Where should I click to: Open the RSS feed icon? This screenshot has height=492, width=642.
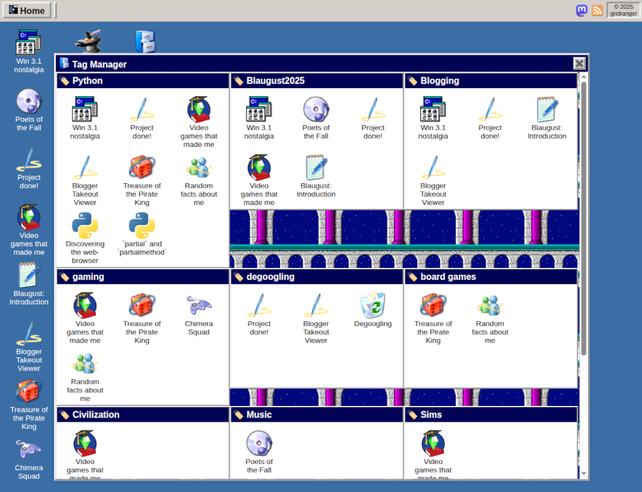[598, 10]
